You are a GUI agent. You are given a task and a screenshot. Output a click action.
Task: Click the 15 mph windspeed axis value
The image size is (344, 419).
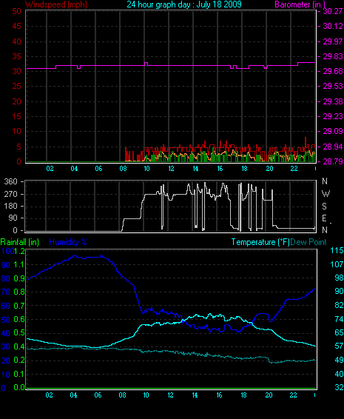tap(16, 116)
